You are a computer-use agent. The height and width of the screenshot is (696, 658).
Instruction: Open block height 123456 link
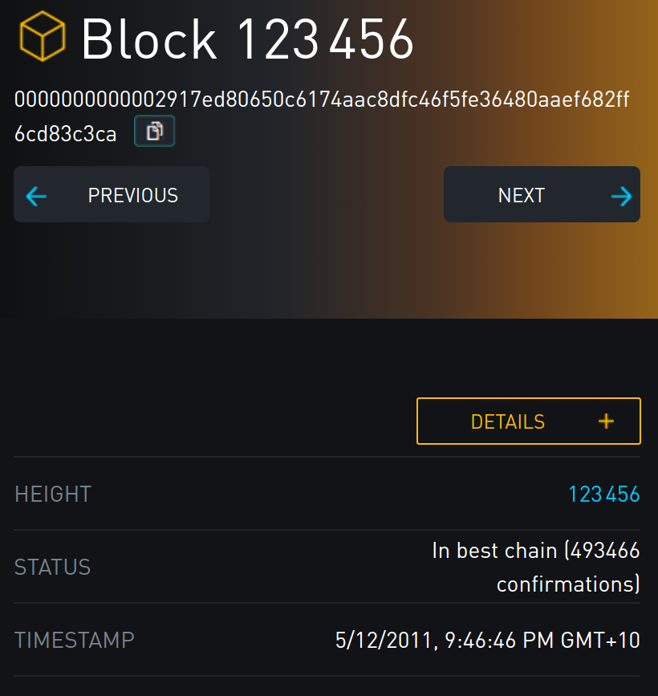[x=603, y=494]
